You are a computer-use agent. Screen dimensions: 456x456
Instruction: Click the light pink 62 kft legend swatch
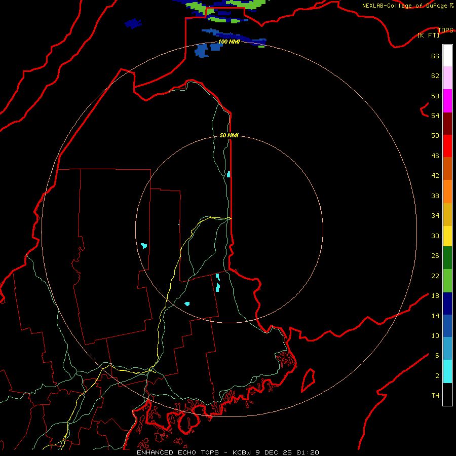pos(447,78)
